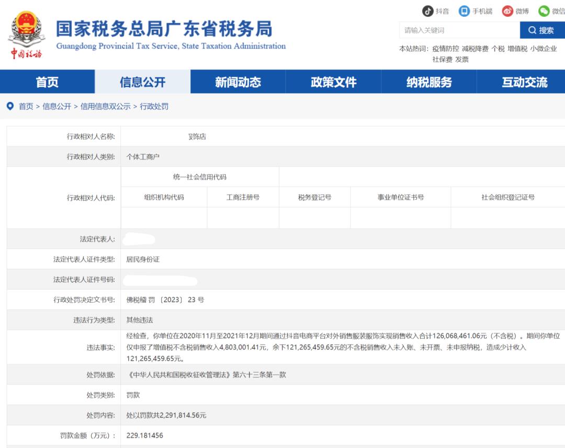Screen dimensions: 565x448
Task: Go to the 新闻动态 navigation tab
Action: coord(238,82)
